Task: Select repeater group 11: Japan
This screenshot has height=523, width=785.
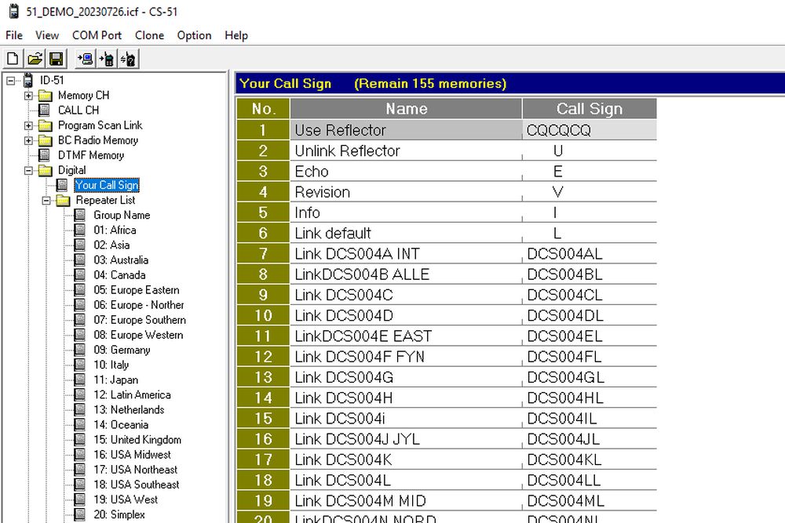Action: point(115,380)
